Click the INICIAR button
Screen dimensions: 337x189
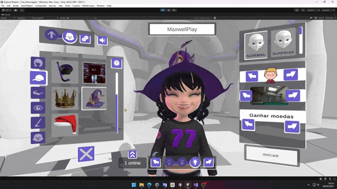(271, 155)
